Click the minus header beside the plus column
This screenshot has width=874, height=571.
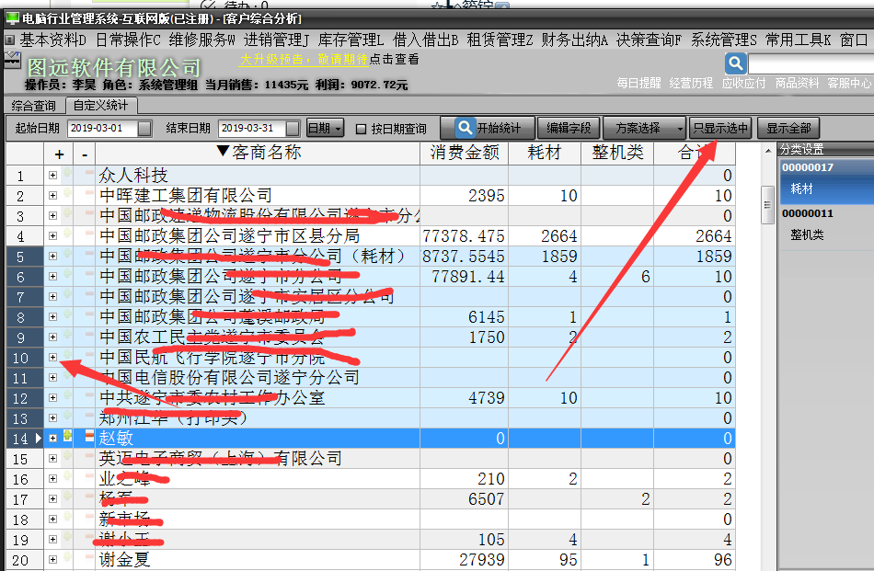click(84, 154)
